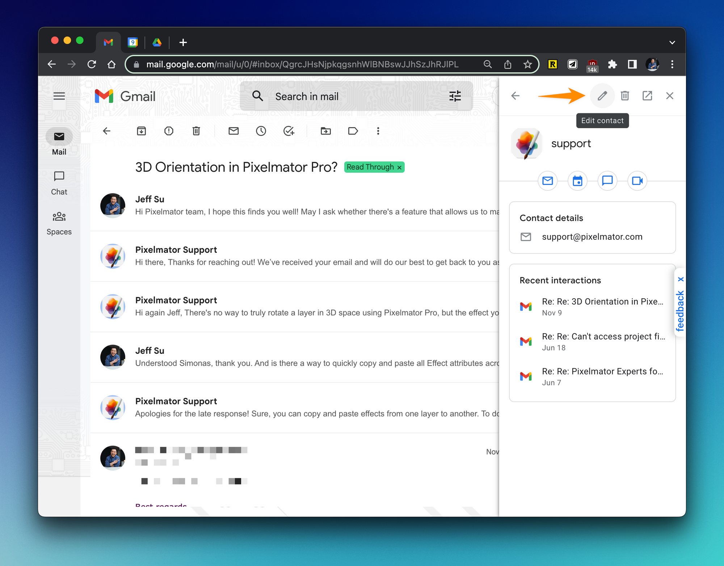Screen dimensions: 724x566
Task: Open the Gmail main menu hamburger
Action: click(x=59, y=96)
